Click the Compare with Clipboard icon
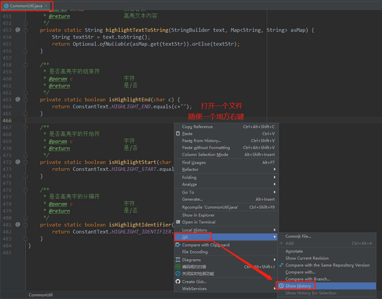This screenshot has height=299, width=382. [178, 245]
